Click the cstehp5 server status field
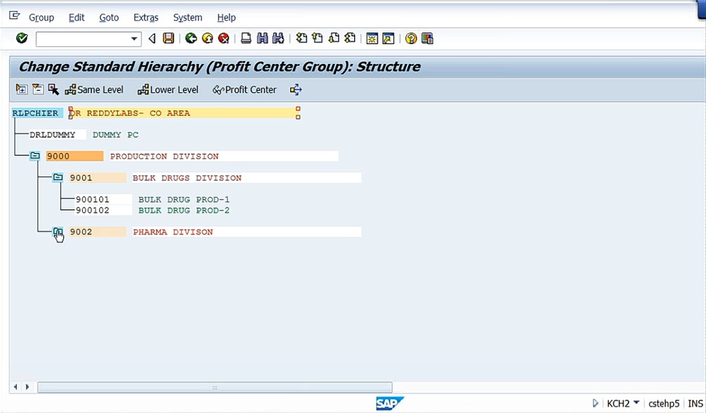706x413 pixels. pos(664,403)
